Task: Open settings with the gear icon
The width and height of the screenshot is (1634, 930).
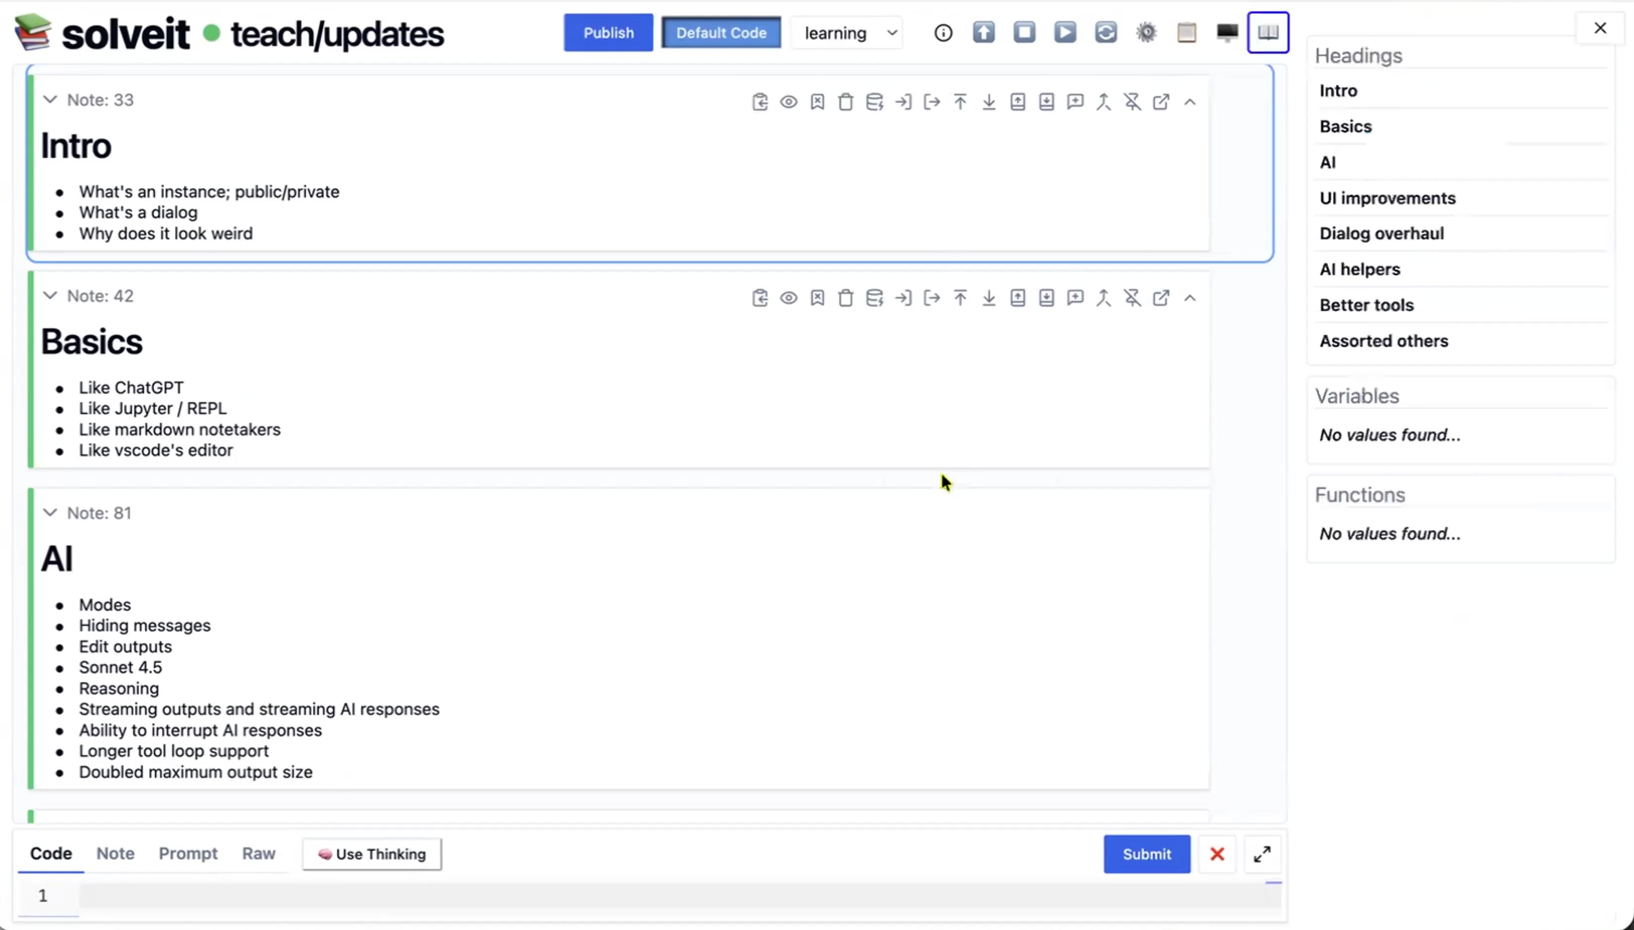Action: pos(1147,33)
